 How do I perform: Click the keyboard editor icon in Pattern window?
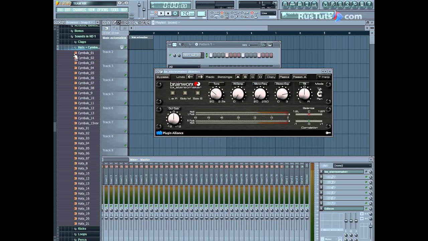tap(270, 45)
